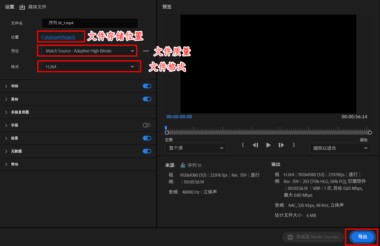Step back one frame
The image size is (380, 246).
pos(255,145)
